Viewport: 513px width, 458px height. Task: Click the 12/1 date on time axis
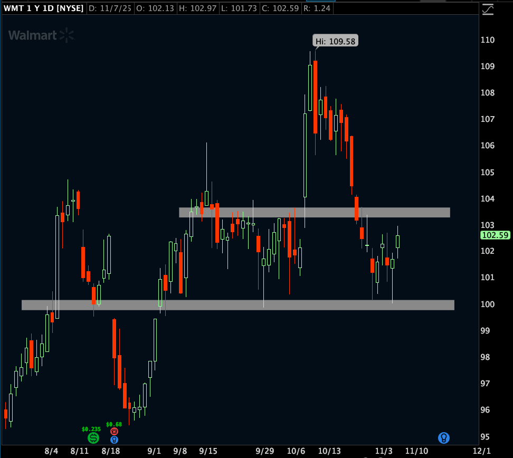tap(481, 451)
